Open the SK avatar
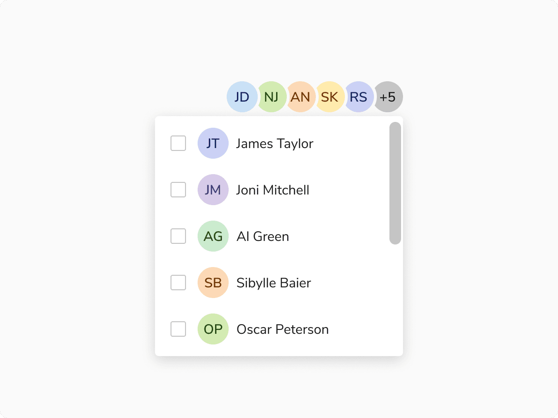Screen dimensions: 558x418 pyautogui.click(x=330, y=97)
